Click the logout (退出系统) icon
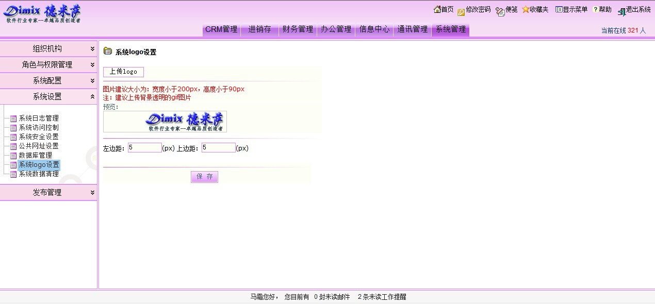This screenshot has height=304, width=655. click(x=621, y=11)
